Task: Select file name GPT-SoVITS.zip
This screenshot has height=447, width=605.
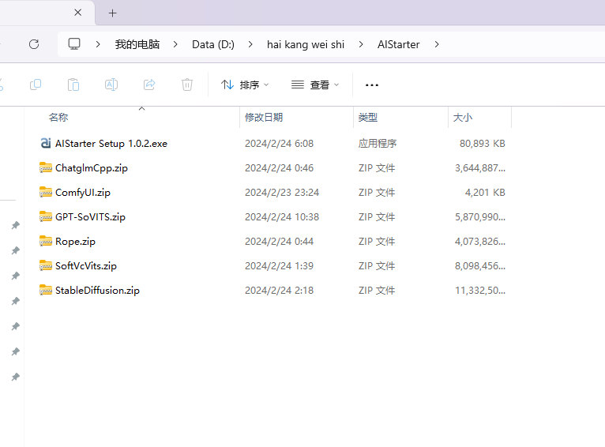Action: pos(90,217)
